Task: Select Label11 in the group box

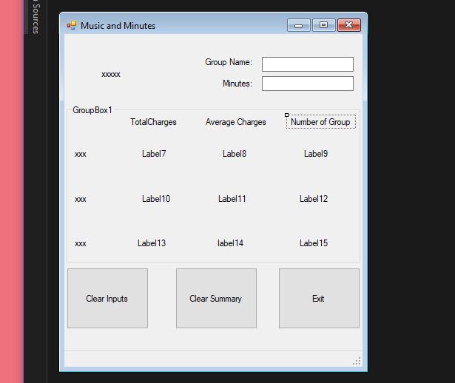Action: pos(232,199)
